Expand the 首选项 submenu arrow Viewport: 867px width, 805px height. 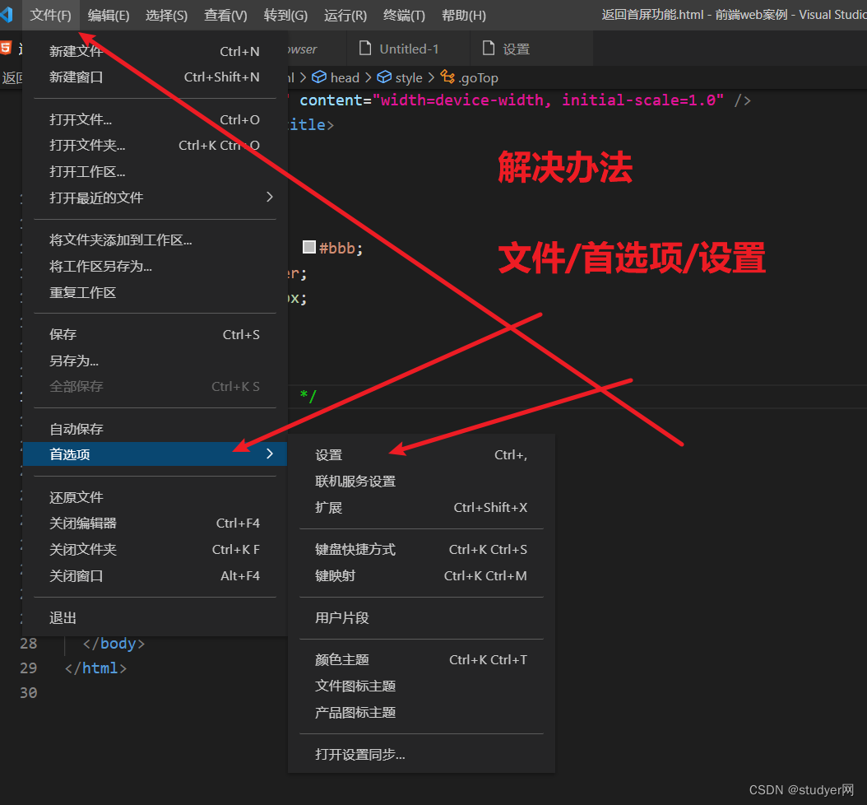point(269,454)
